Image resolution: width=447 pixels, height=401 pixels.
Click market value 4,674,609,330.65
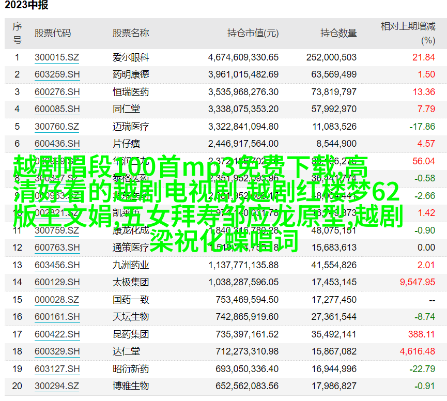[243, 57]
